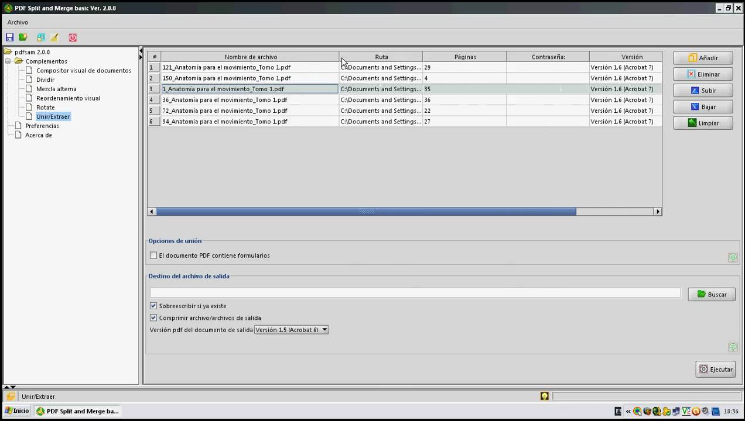Click the up arrow above the status bar
The height and width of the screenshot is (421, 745).
tap(6, 387)
